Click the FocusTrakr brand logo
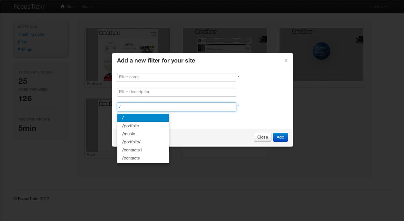404x221 pixels. coord(29,6)
